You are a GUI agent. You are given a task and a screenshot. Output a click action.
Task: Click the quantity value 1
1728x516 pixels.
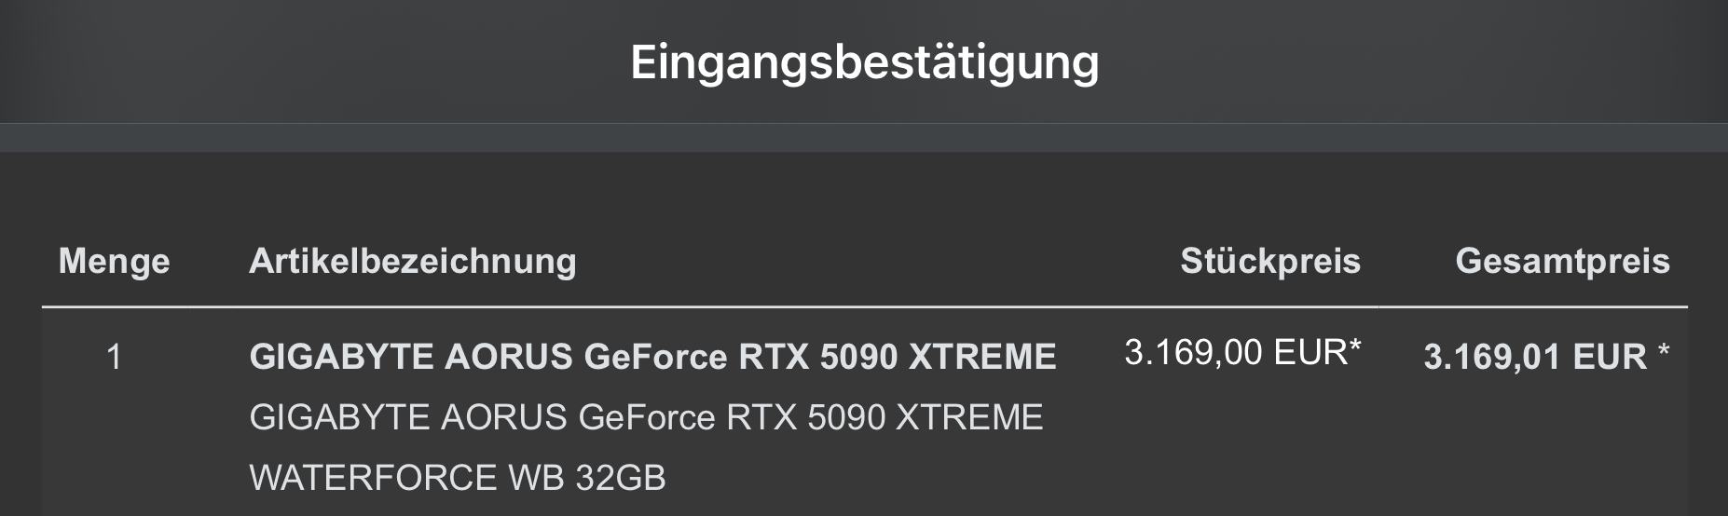(x=114, y=357)
